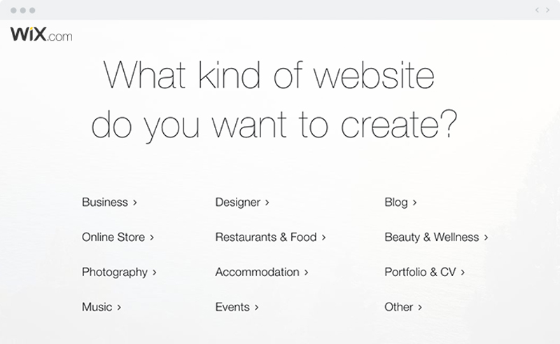The image size is (560, 344).
Task: Go back using the left arrow icon
Action: (x=537, y=10)
